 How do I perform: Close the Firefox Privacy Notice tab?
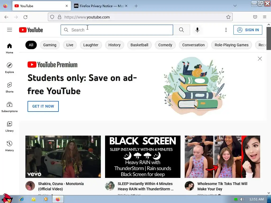pos(126,6)
